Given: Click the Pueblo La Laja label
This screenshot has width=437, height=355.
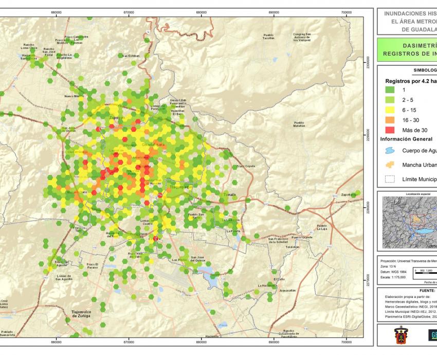Looking at the screenshot, I should pos(322,227).
